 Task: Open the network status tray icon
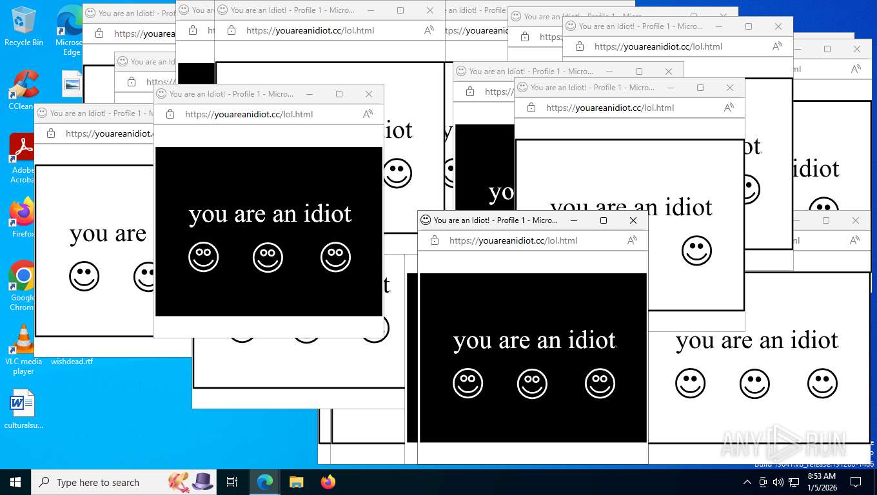coord(794,482)
